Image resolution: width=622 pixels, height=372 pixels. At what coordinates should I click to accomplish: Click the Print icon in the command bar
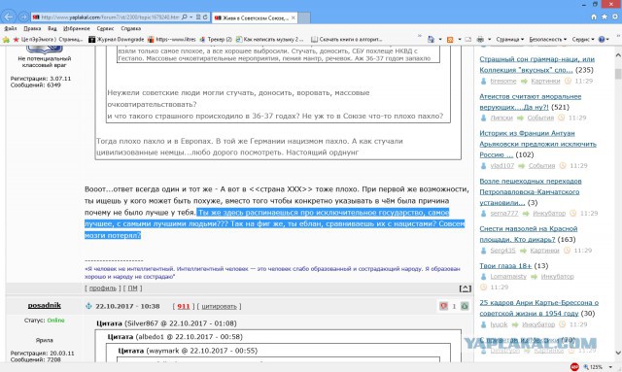pyautogui.click(x=480, y=39)
